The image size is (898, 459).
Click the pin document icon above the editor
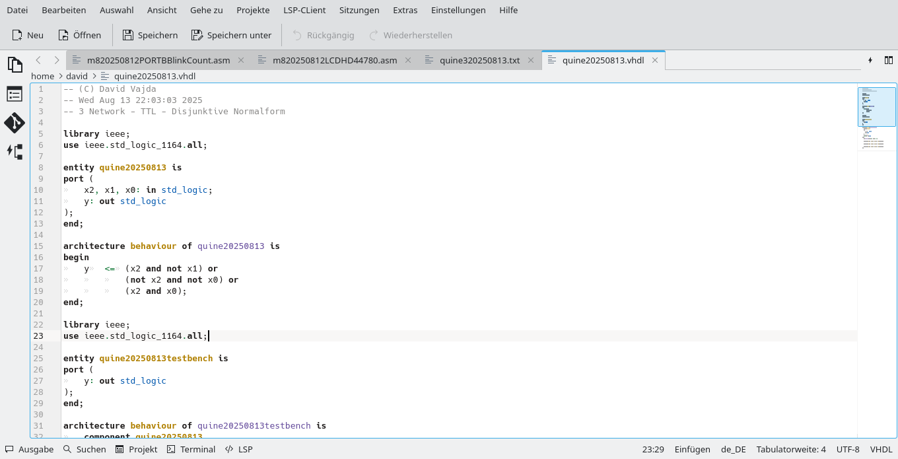coord(871,59)
